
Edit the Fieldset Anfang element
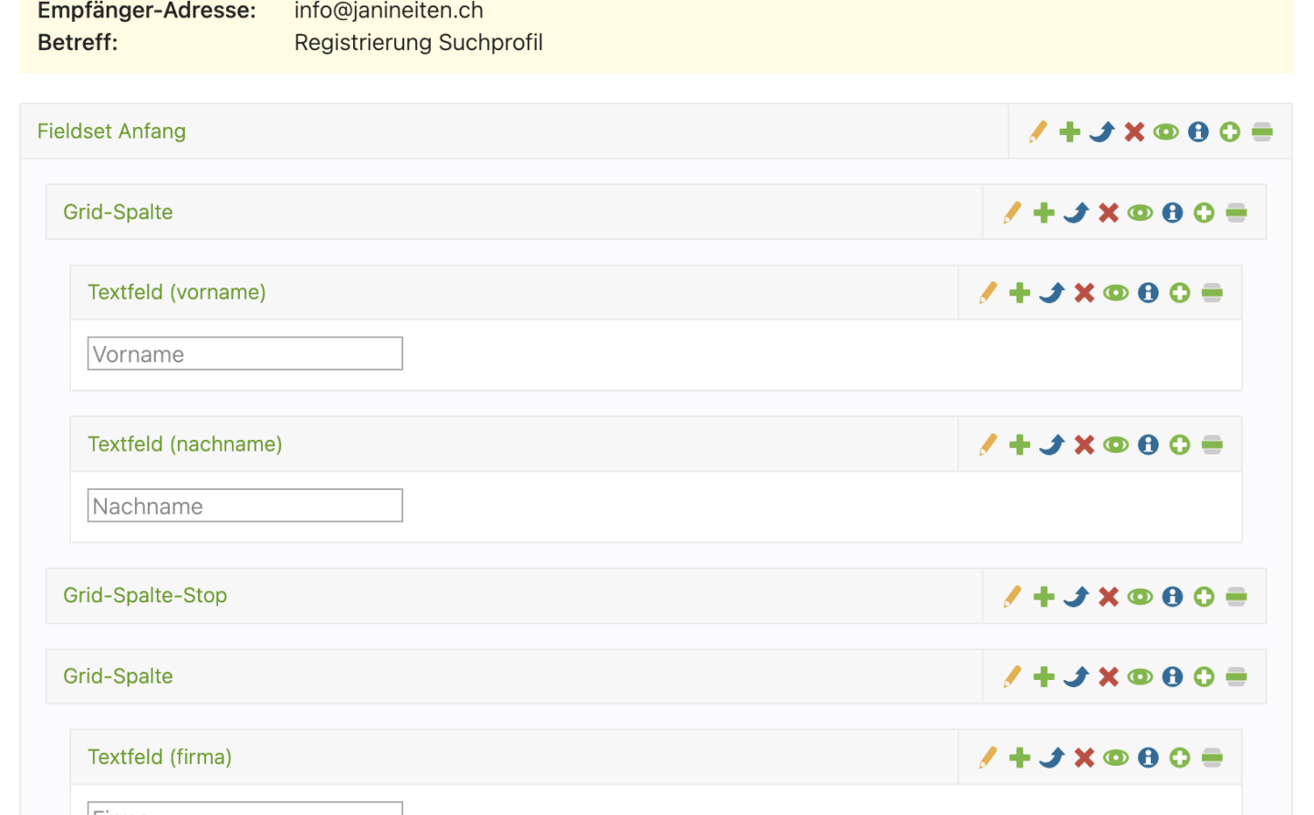(x=1038, y=132)
